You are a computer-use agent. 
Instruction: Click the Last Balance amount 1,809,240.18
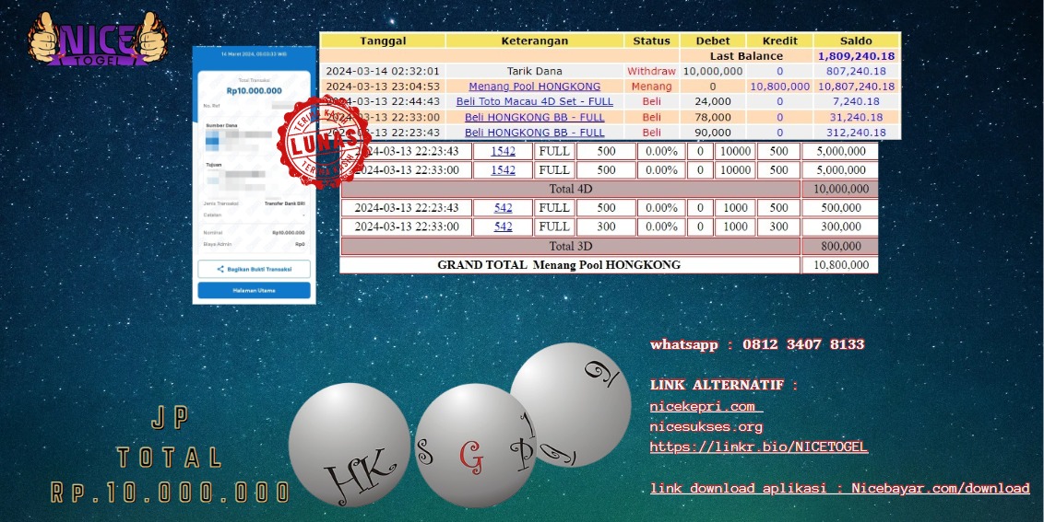tap(856, 56)
